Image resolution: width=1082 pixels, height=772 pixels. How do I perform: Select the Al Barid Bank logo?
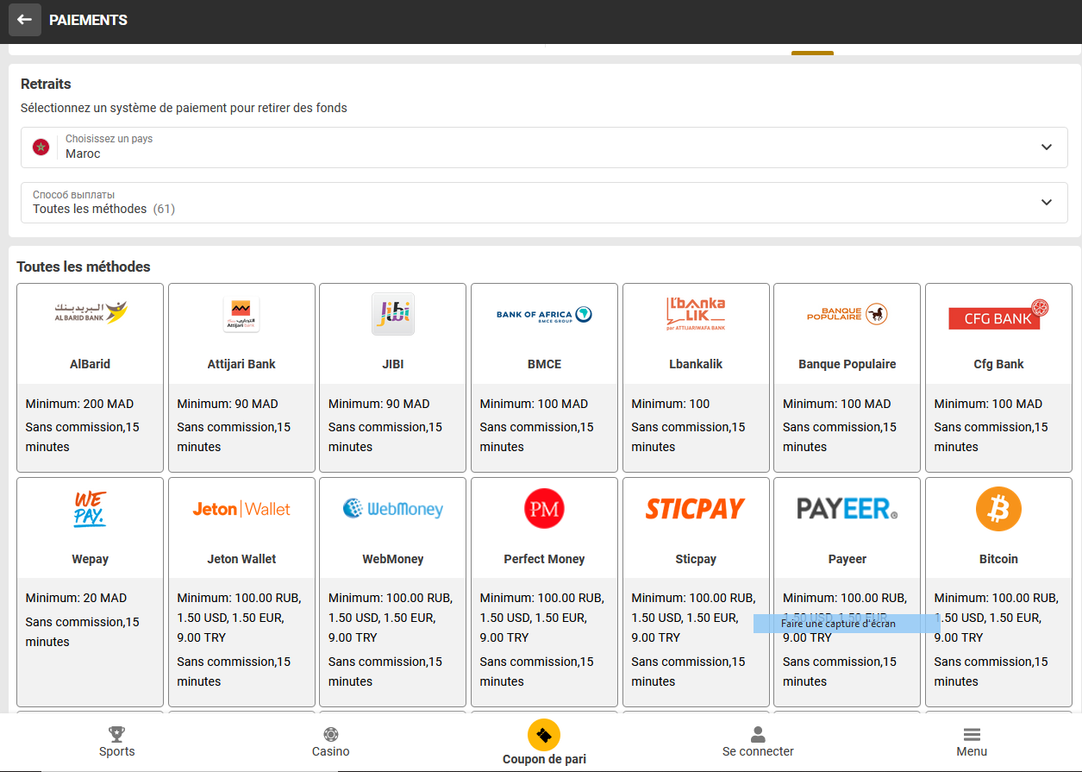91,313
